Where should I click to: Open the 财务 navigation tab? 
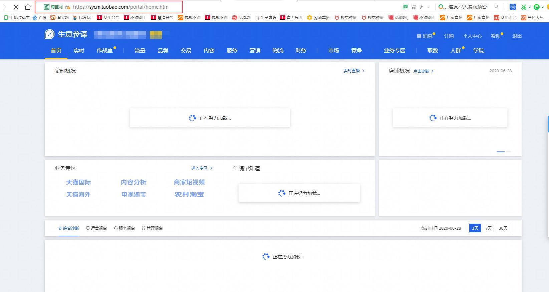point(301,51)
